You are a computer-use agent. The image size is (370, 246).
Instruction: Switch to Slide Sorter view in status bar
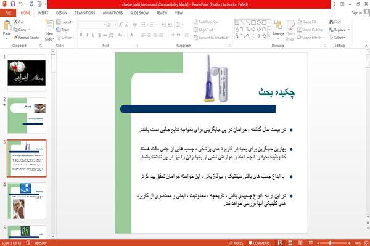(290, 243)
